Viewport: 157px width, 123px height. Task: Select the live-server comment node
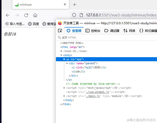click(x=93, y=84)
